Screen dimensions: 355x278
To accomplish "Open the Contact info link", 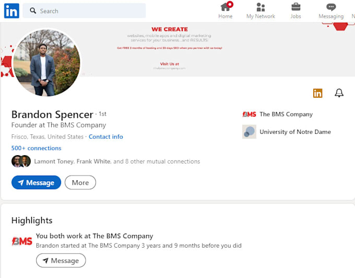I will tap(106, 136).
